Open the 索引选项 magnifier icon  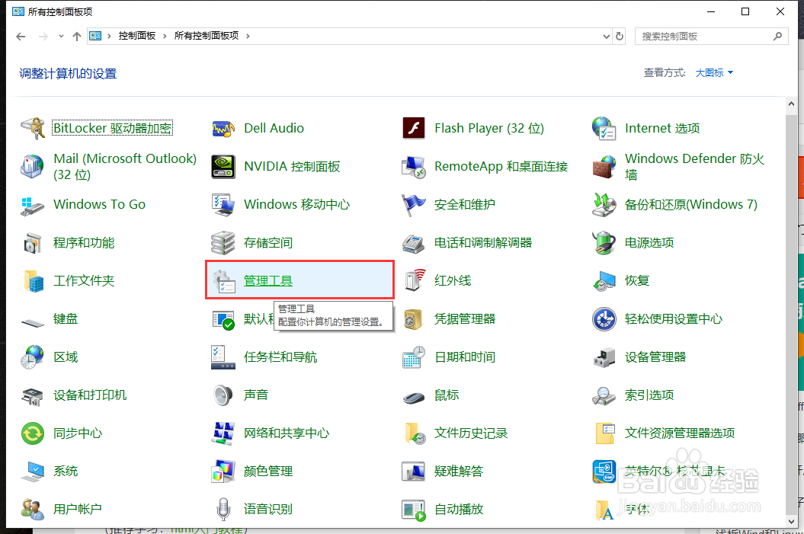604,395
